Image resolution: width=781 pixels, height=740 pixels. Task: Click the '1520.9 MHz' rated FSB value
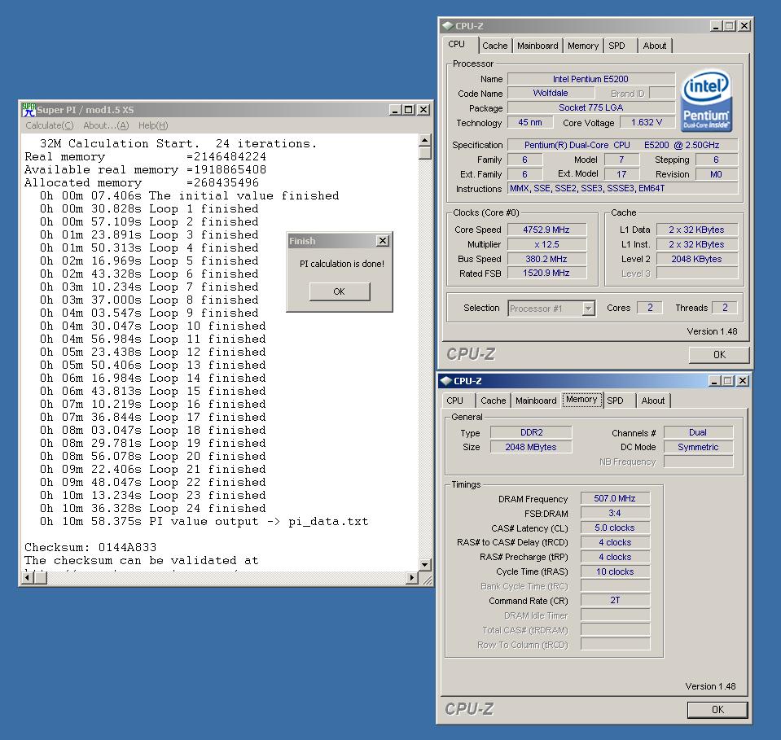coord(546,273)
